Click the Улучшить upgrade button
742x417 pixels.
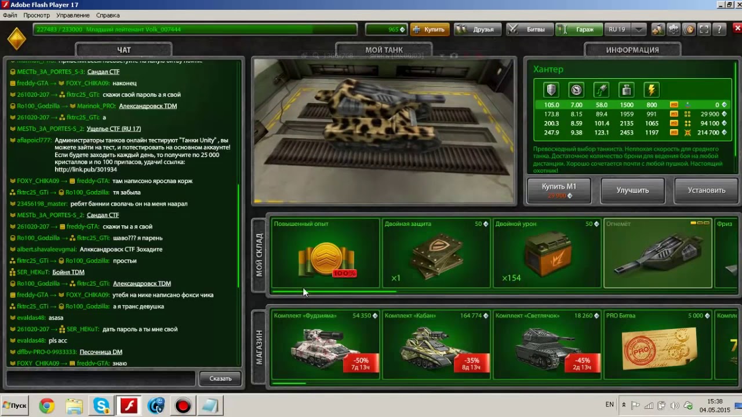632,191
